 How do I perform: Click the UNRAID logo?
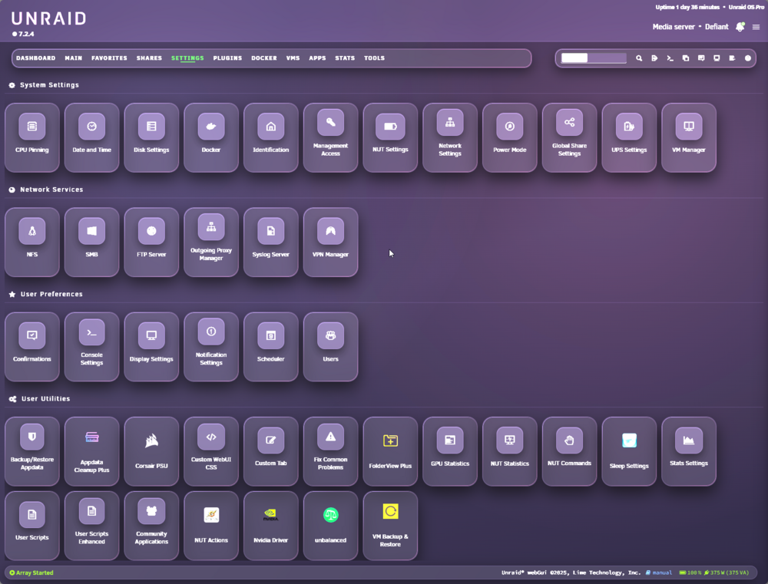coord(48,18)
